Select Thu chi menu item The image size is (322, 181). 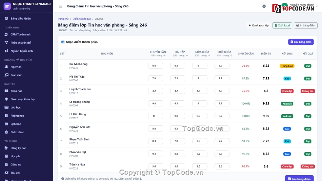(26, 173)
